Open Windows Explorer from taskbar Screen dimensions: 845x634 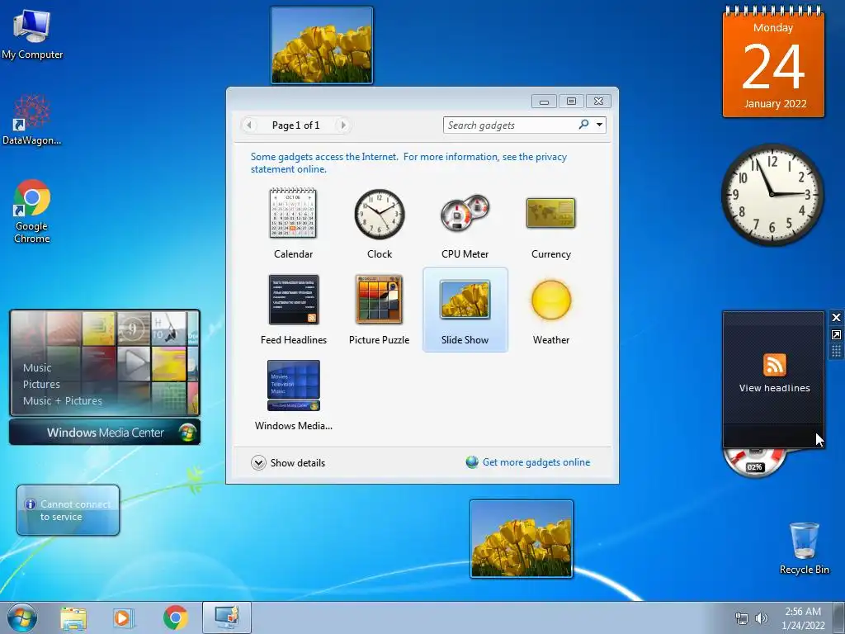(x=73, y=618)
